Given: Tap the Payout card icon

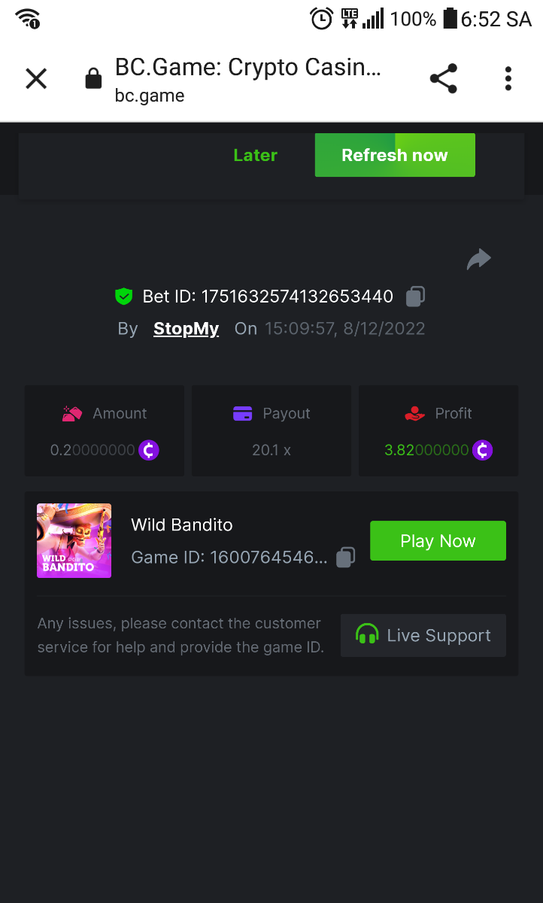Looking at the screenshot, I should pos(242,413).
